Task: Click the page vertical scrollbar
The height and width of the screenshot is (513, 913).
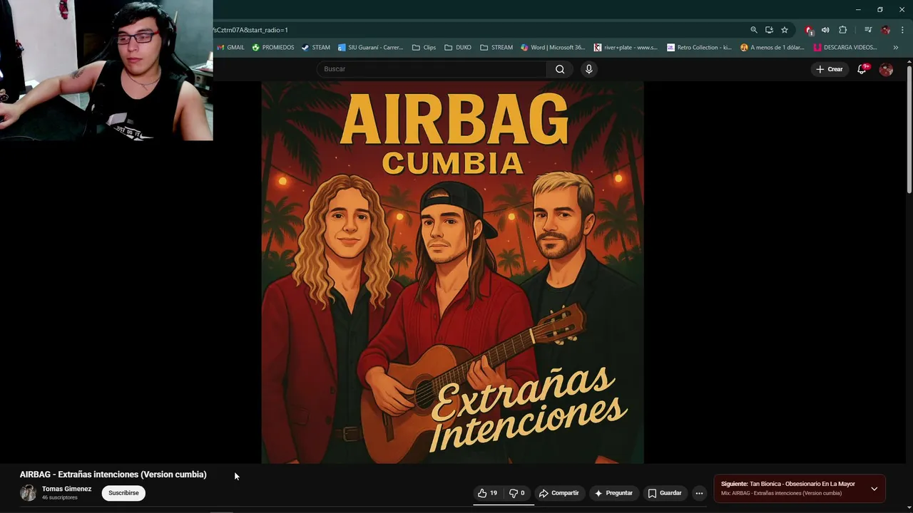Action: point(909,128)
